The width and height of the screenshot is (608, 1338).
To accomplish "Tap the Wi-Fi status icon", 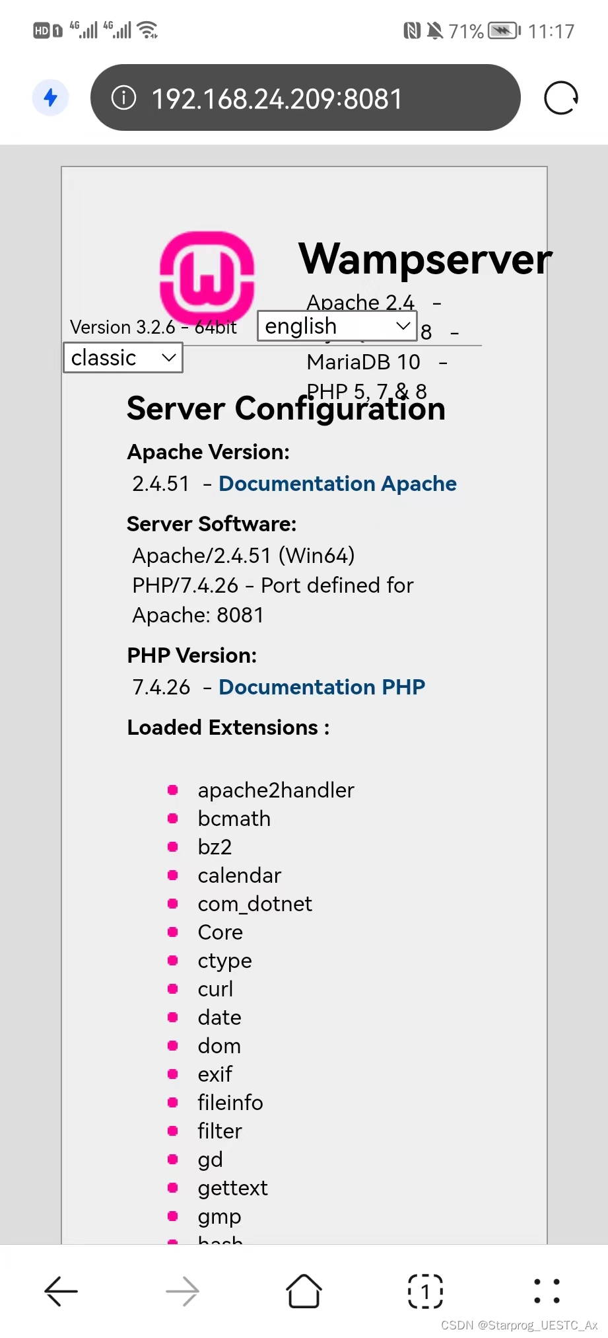I will pyautogui.click(x=148, y=30).
